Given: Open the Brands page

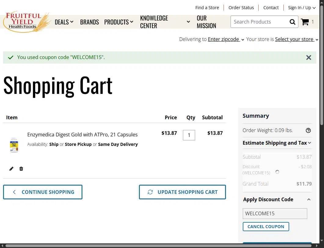Looking at the screenshot, I should click(x=89, y=22).
